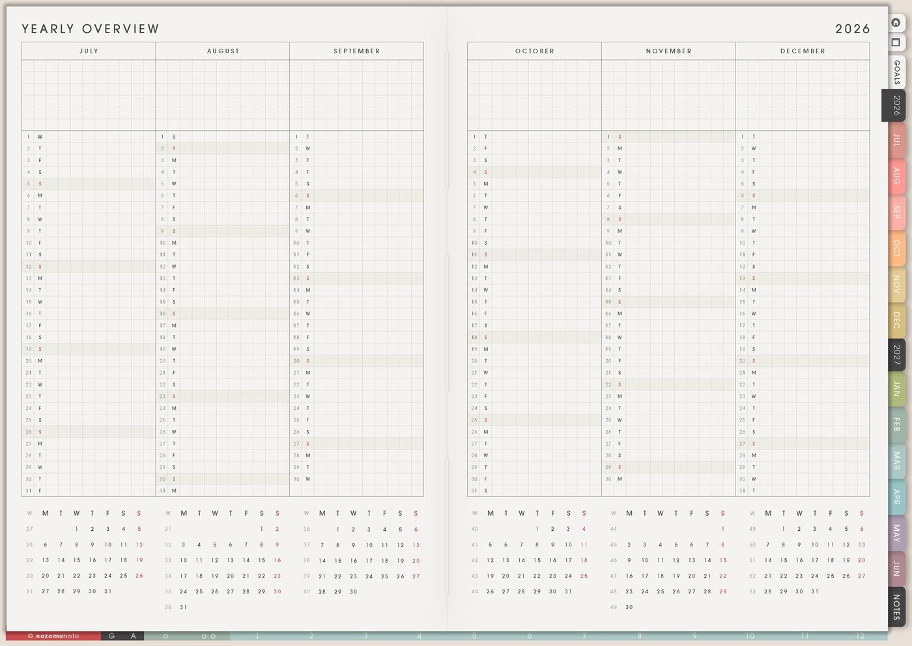The height and width of the screenshot is (646, 912).
Task: Jump to the MAR side tab
Action: tap(897, 461)
